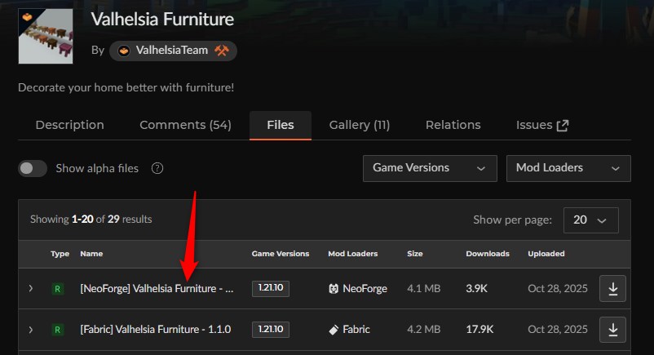Open the Mod Loaders filter dropdown
This screenshot has height=355, width=654.
(x=568, y=168)
